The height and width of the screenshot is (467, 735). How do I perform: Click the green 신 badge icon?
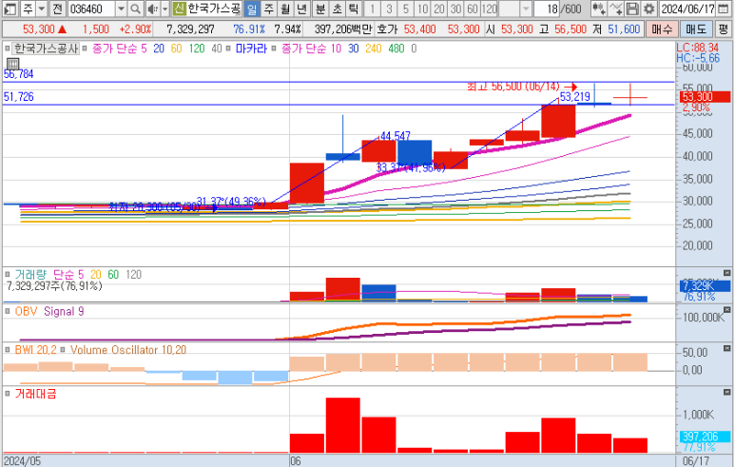coord(179,9)
